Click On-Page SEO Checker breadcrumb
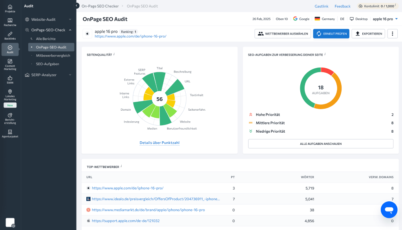Viewport: 402px width, 230px height. (100, 6)
